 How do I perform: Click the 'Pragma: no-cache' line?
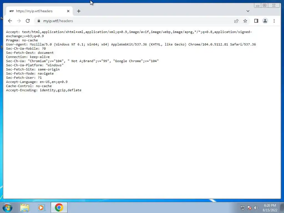(x=22, y=40)
